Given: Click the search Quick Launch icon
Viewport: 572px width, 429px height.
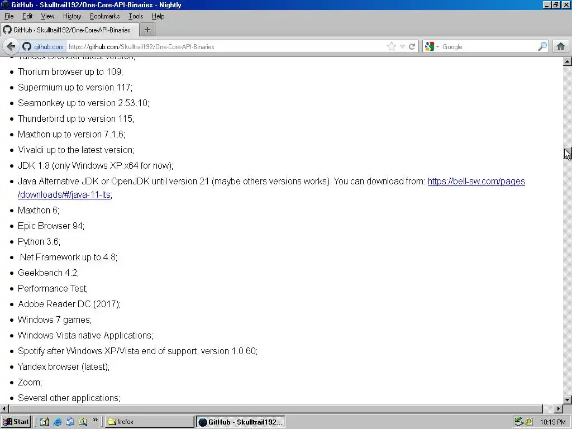Looking at the screenshot, I should 83,422.
